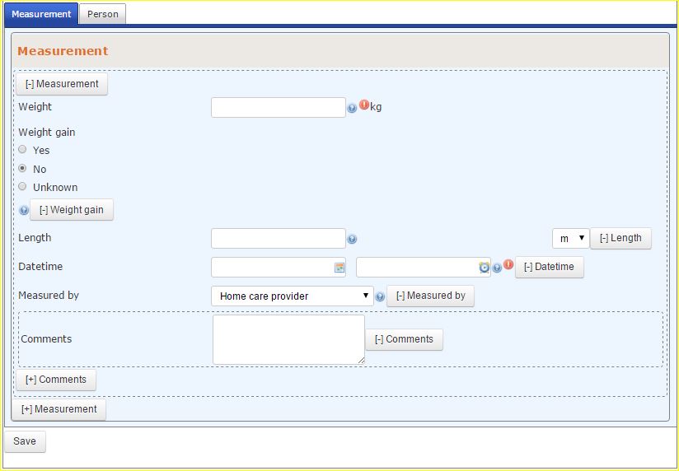Open the Home care provider dropdown
The width and height of the screenshot is (679, 471).
pos(293,296)
